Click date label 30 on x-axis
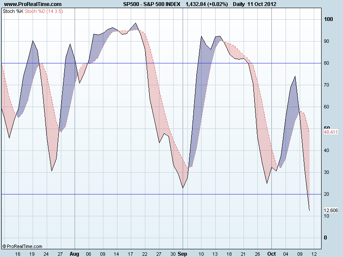Screen dimensions: 343x257 click(173, 254)
